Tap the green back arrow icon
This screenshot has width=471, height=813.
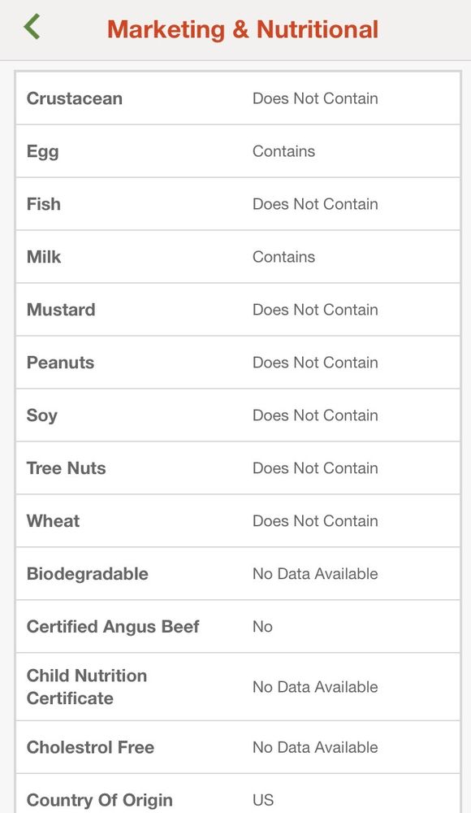(32, 27)
